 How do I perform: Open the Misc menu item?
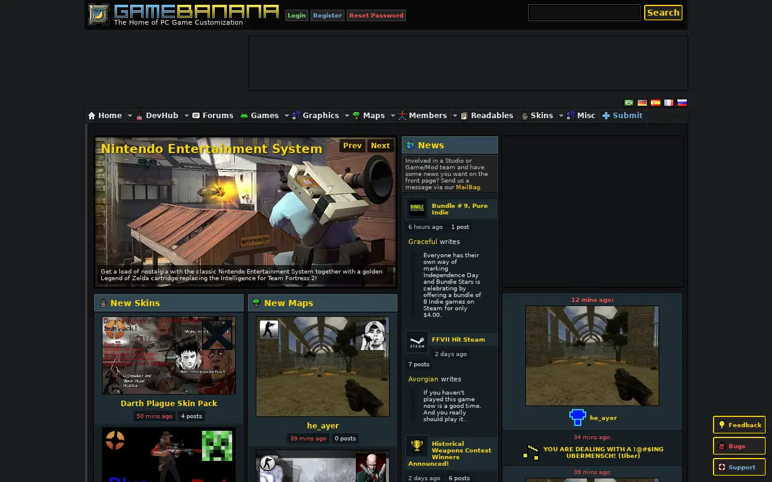(581, 116)
